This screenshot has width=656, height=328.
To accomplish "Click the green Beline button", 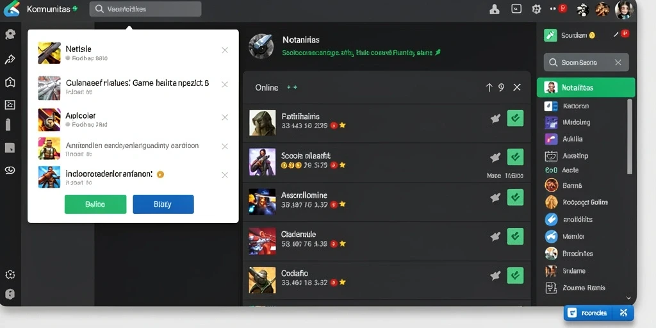I will point(95,204).
